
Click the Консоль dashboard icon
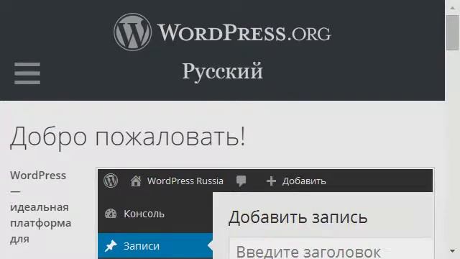tap(111, 214)
